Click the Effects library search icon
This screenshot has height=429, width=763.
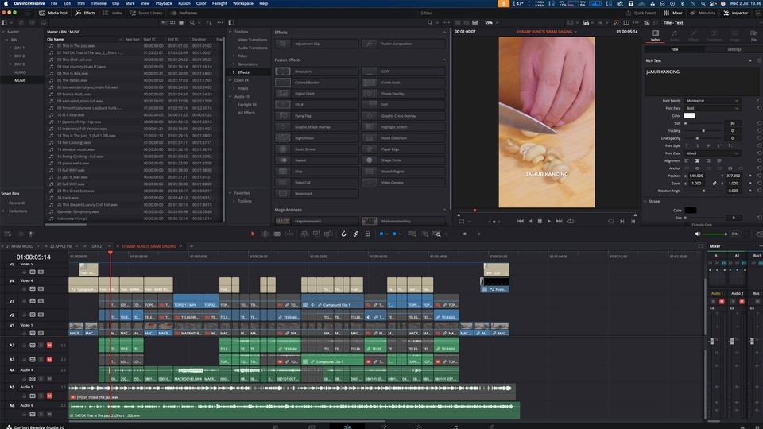pyautogui.click(x=430, y=22)
